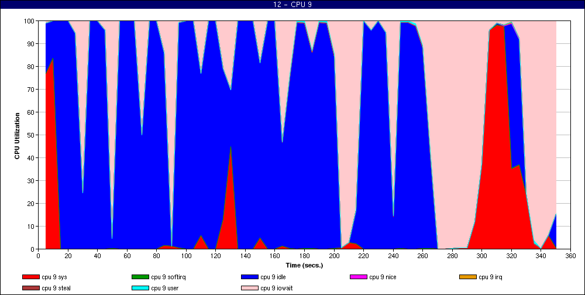Click the orange cpu 9 irq legend swatch
585x295 pixels.
(x=468, y=277)
